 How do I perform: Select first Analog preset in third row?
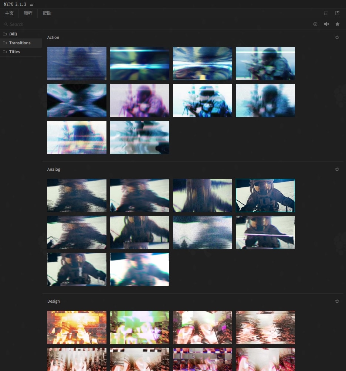(x=77, y=269)
